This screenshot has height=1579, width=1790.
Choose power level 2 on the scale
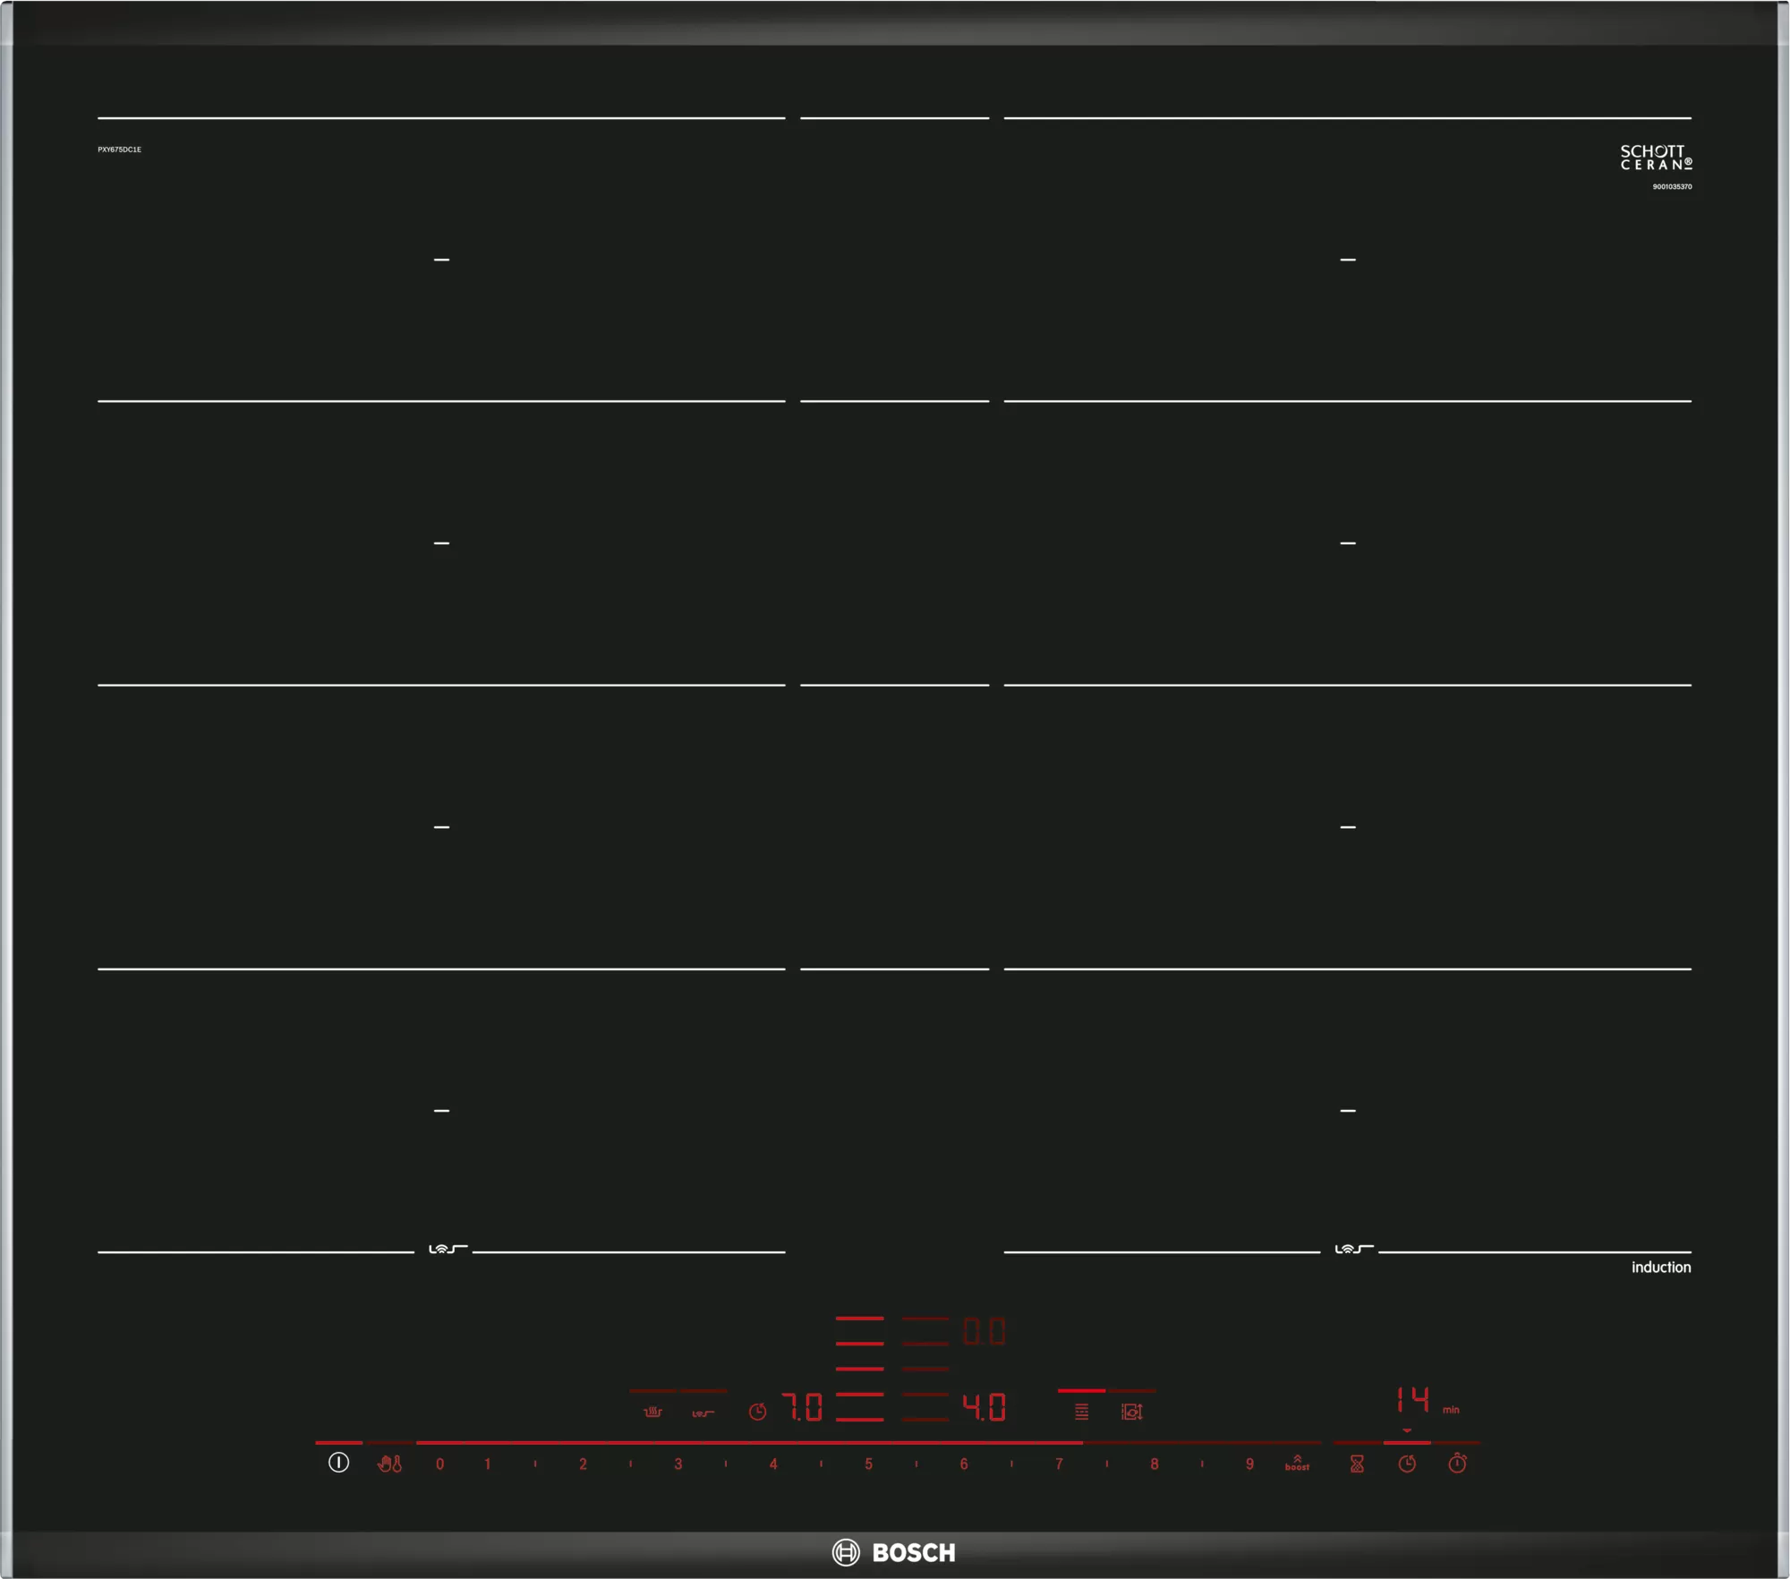click(x=583, y=1464)
